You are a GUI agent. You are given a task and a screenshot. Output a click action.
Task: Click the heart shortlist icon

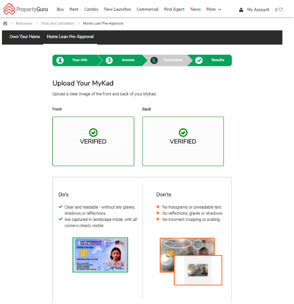(281, 9)
